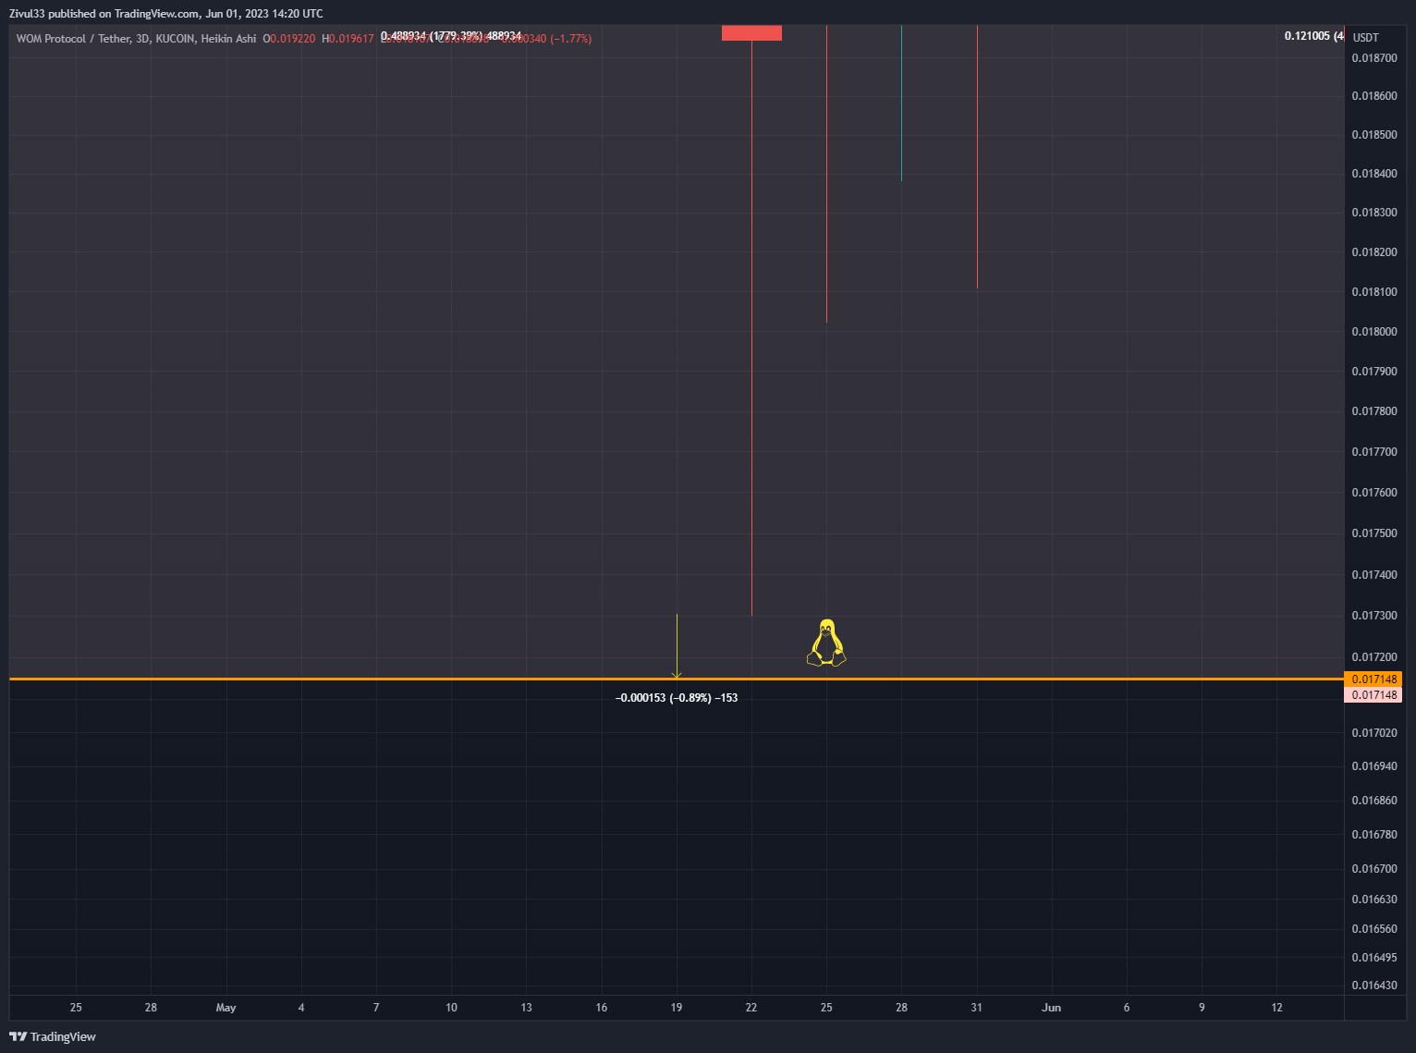Click the 0.017500 price axis label

pos(1374,533)
